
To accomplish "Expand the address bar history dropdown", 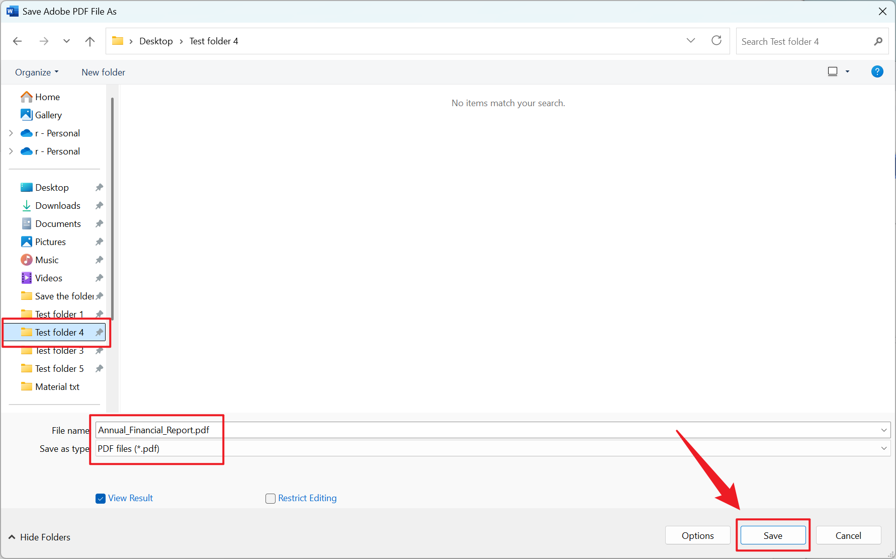I will [690, 41].
